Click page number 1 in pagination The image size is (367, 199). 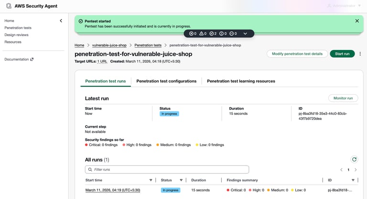point(348,170)
